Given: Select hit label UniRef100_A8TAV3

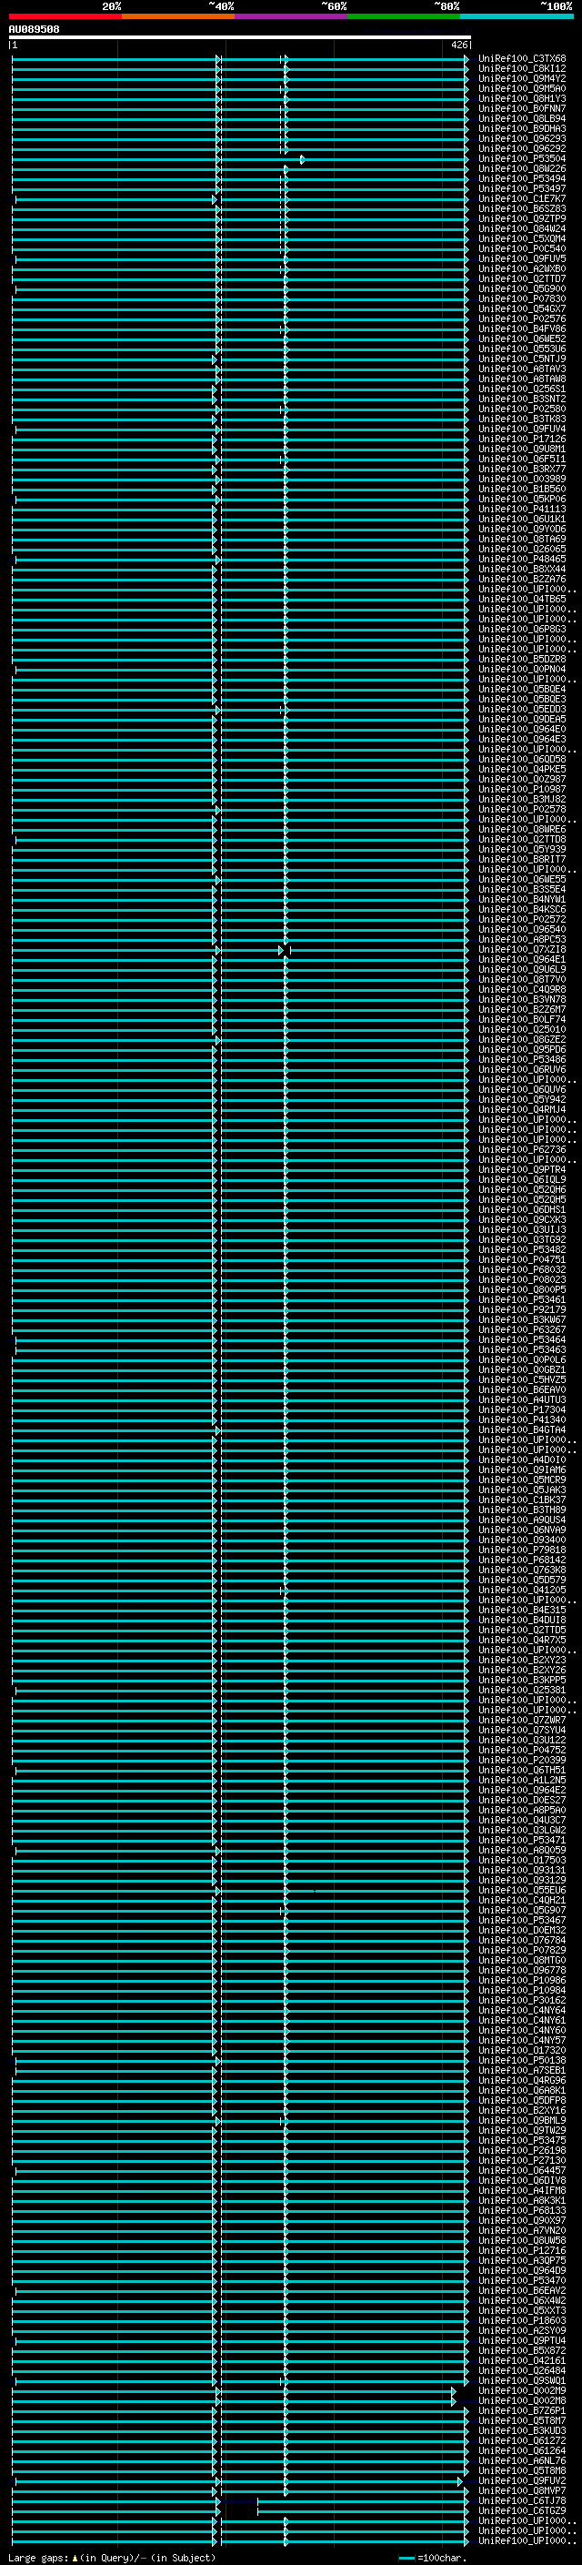Looking at the screenshot, I should point(522,369).
